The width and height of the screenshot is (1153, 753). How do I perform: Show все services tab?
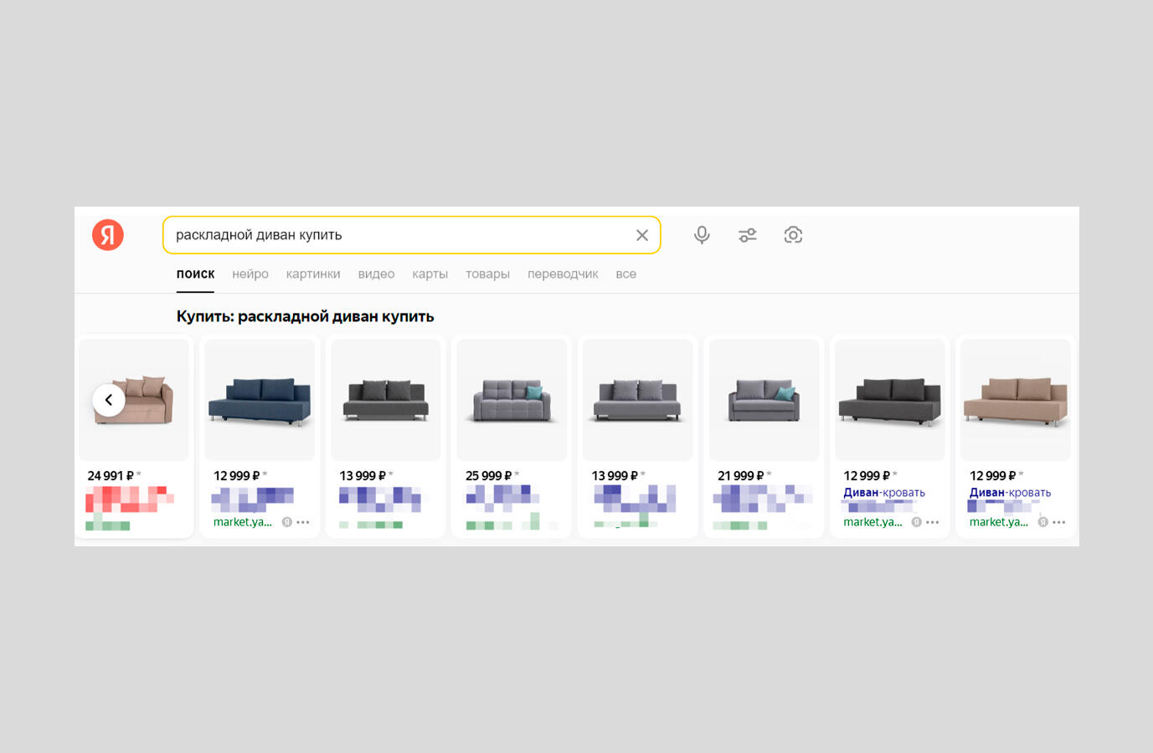[625, 274]
